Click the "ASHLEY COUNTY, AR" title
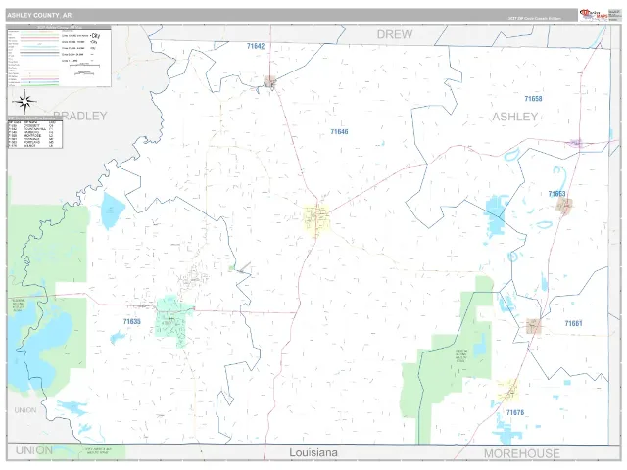The height and width of the screenshot is (470, 627). pos(39,16)
